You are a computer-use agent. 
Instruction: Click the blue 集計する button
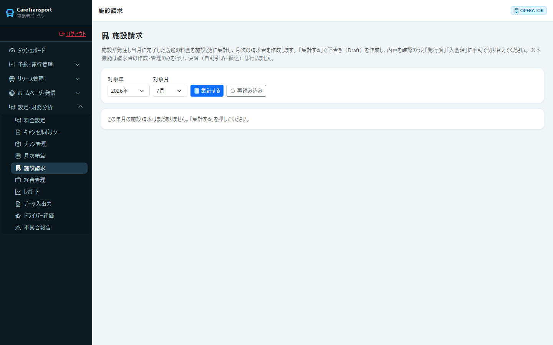207,90
